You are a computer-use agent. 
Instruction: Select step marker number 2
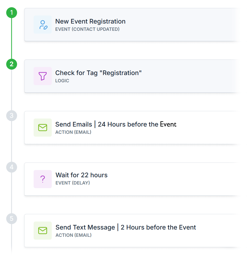tap(12, 64)
